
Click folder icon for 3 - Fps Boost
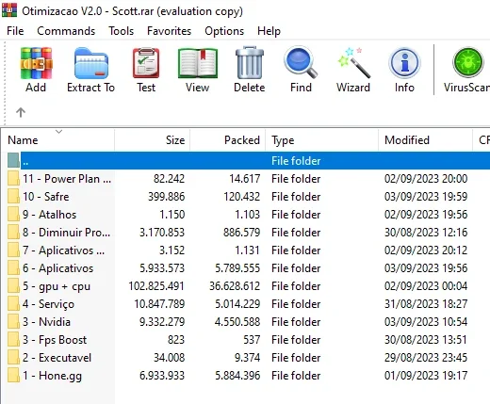click(x=13, y=340)
